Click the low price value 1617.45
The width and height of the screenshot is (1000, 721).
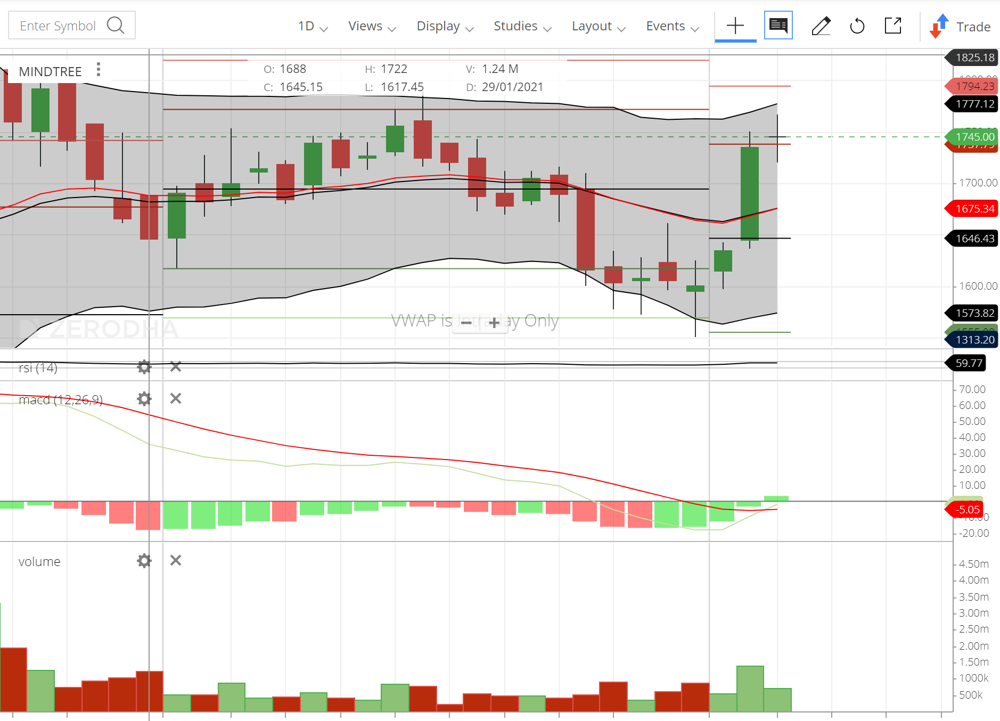[403, 87]
